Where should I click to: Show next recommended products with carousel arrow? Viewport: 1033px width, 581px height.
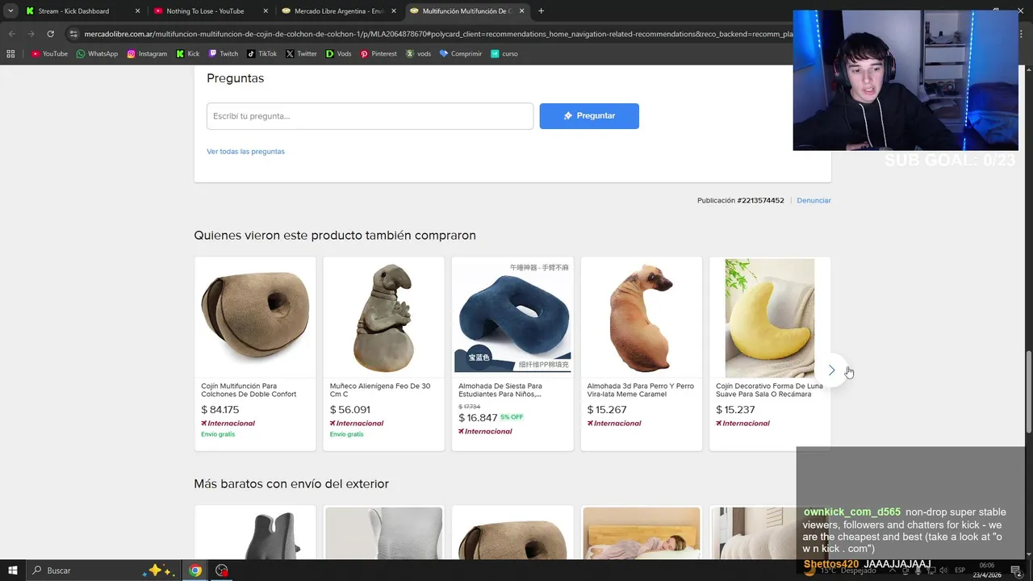tap(831, 370)
